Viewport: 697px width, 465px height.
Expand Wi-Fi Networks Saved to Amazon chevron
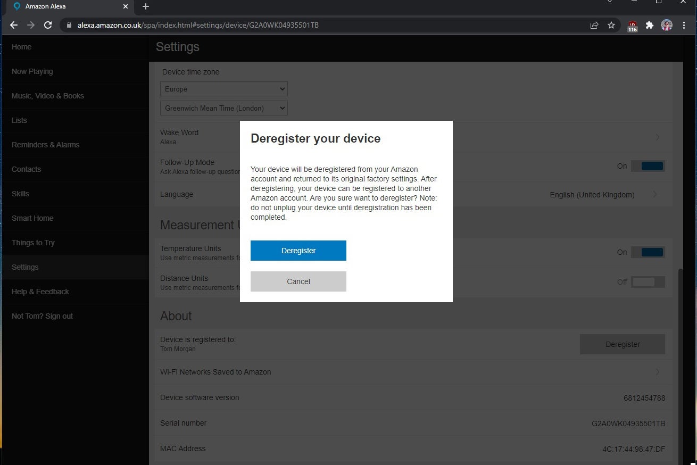(x=658, y=372)
